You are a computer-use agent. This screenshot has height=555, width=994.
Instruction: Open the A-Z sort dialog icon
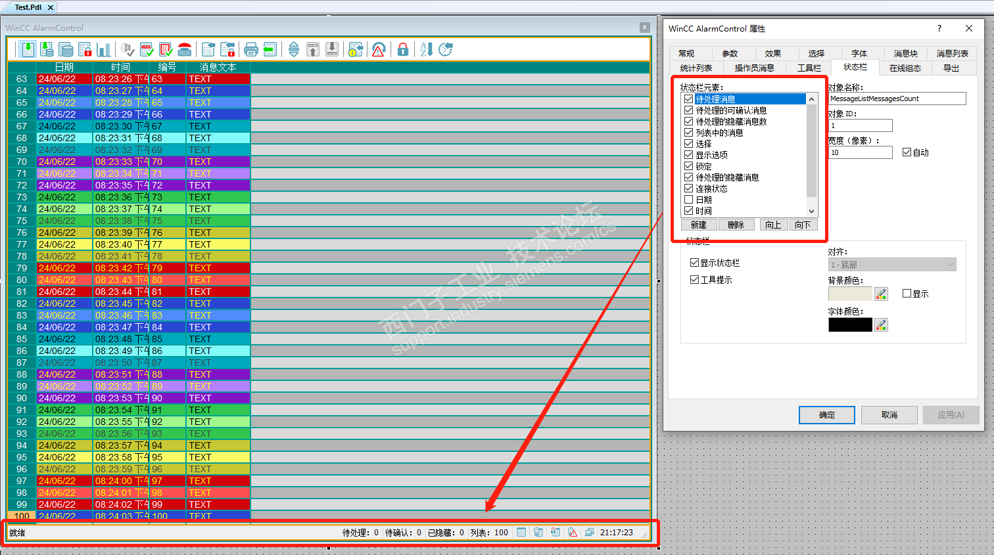pos(427,49)
